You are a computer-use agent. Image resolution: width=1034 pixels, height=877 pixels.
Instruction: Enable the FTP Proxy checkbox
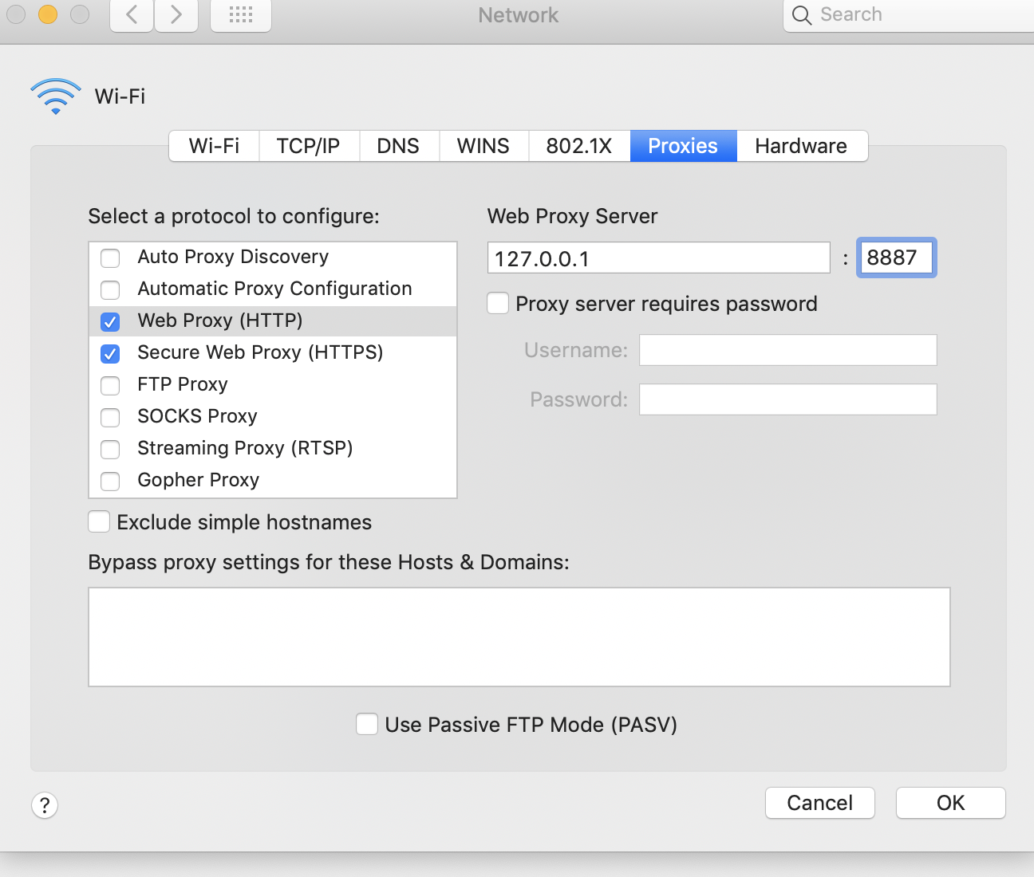(110, 385)
